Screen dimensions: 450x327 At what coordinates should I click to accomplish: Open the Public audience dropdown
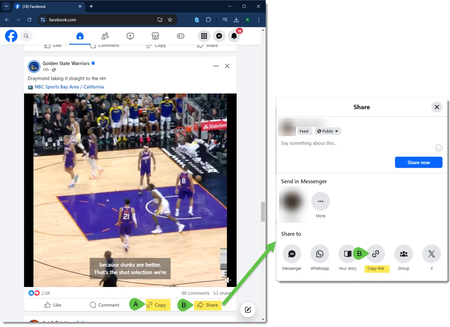point(328,131)
